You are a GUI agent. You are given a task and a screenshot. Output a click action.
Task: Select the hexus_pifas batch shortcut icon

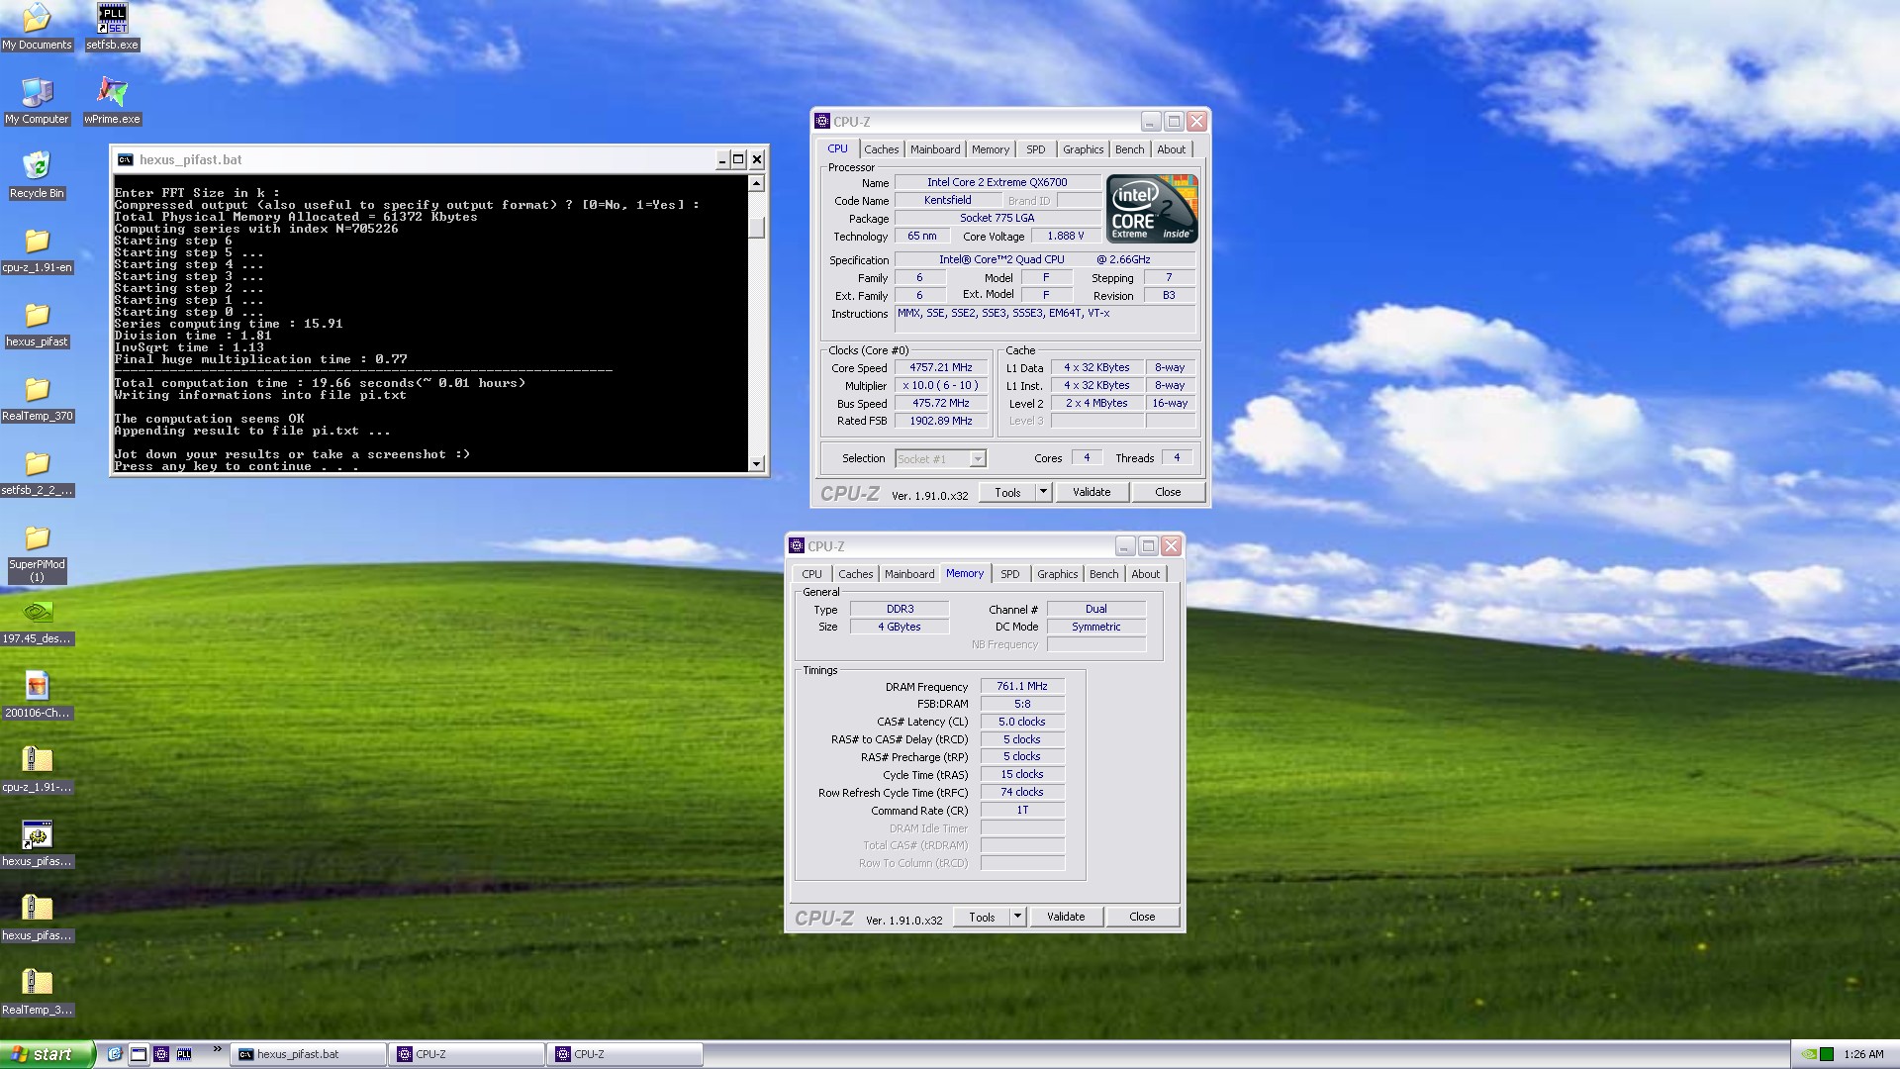click(37, 843)
